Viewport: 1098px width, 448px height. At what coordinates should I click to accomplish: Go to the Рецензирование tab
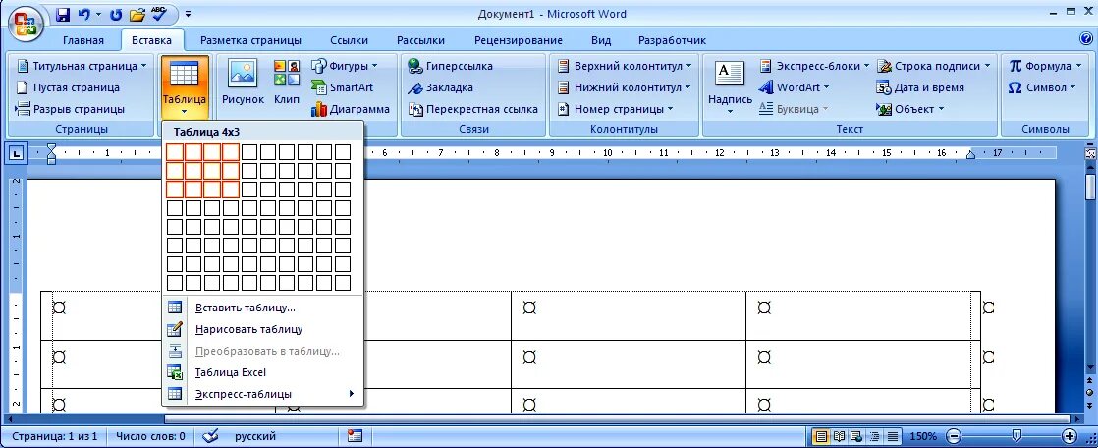519,40
